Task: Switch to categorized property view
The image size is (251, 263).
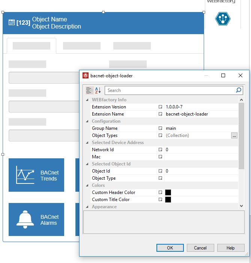Action: coord(89,90)
